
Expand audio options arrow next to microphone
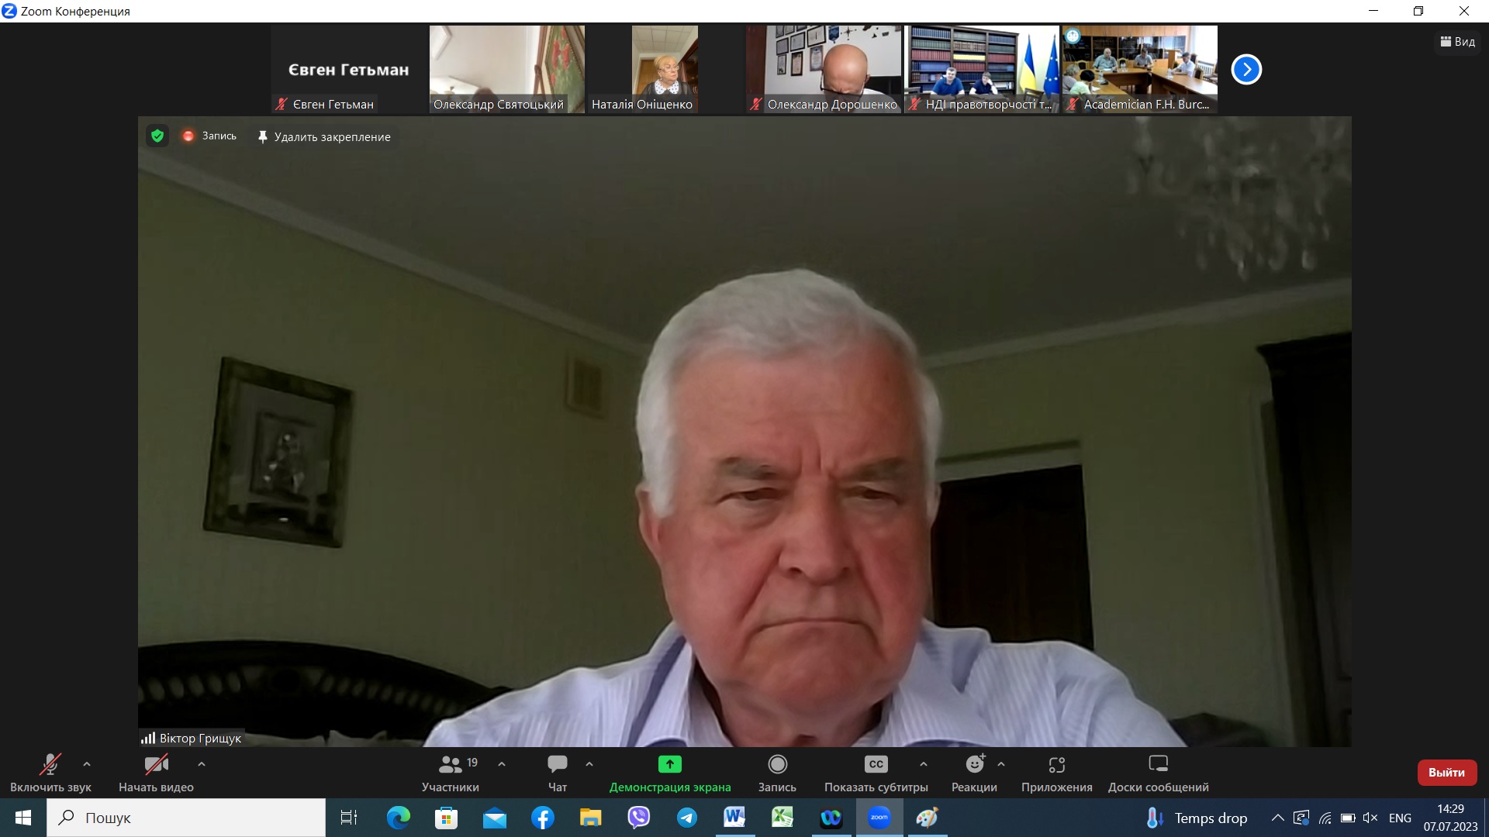87,764
